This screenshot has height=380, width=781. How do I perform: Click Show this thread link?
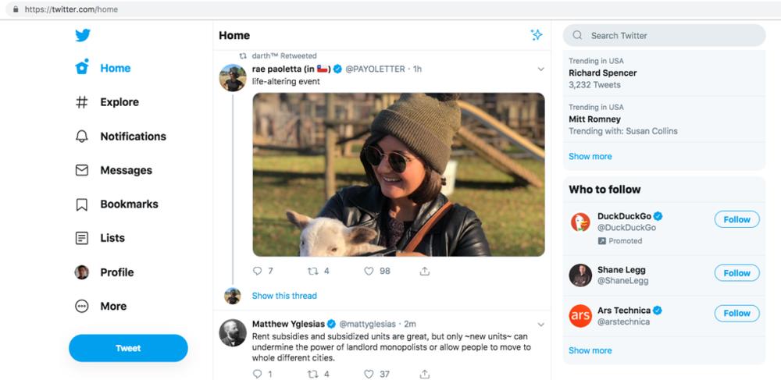(284, 296)
